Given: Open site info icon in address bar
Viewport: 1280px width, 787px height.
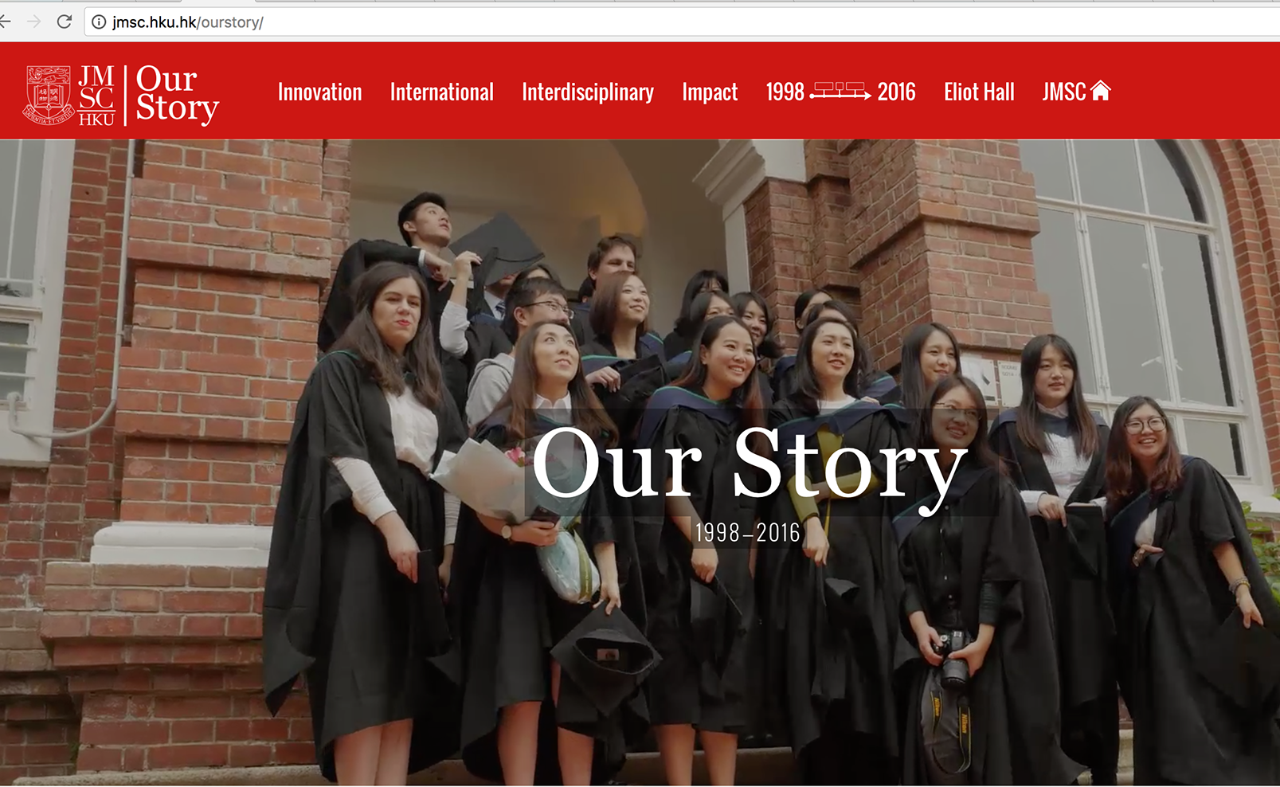Looking at the screenshot, I should 99,22.
